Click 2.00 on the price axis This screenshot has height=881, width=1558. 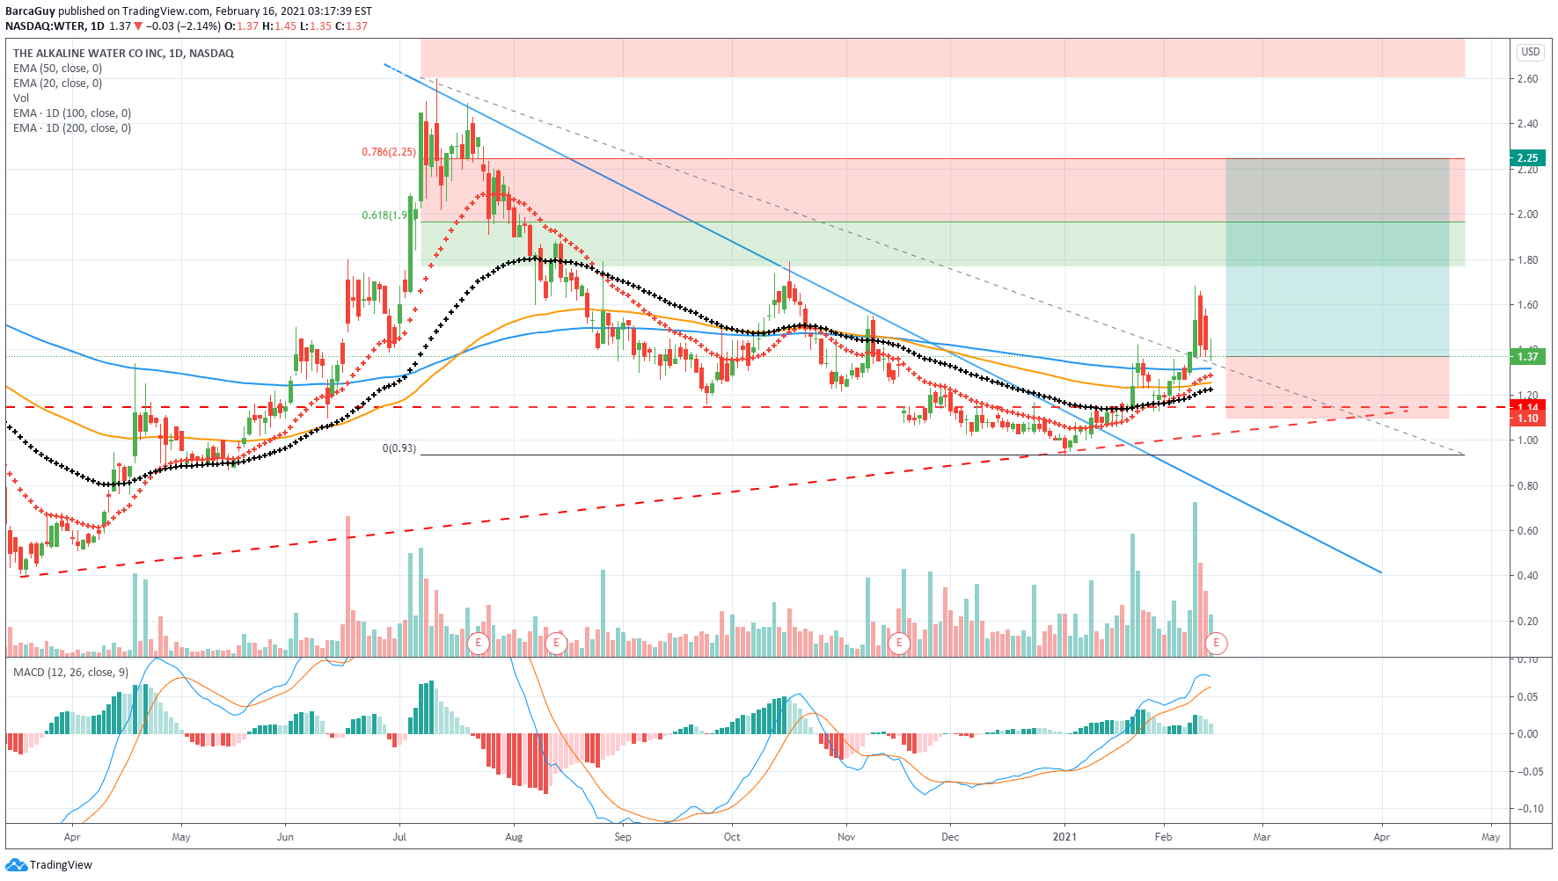point(1528,215)
